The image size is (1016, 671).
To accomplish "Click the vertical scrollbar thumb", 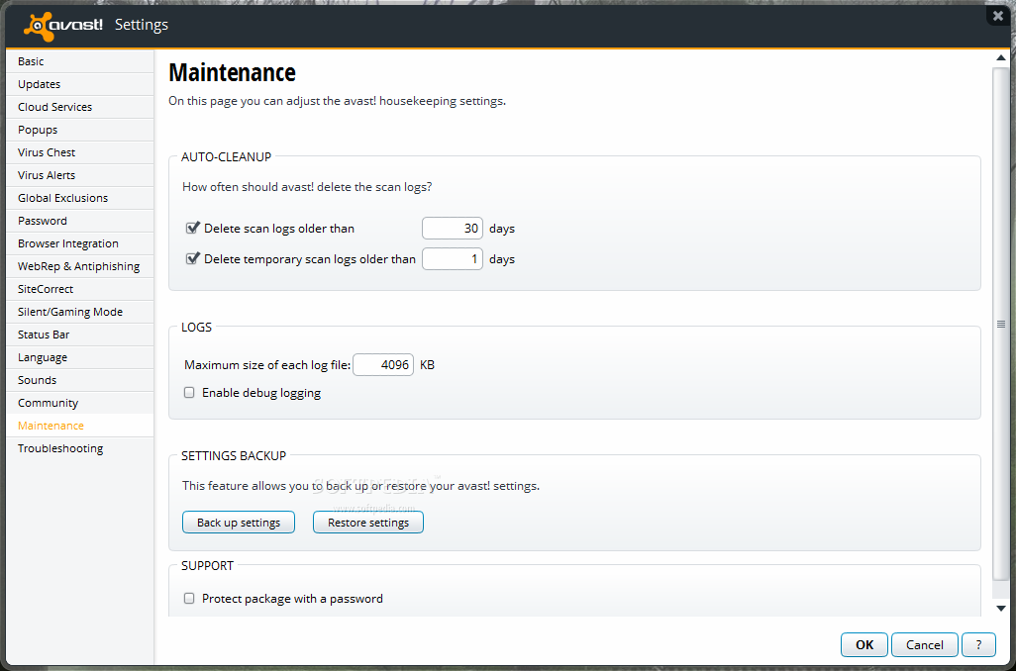I will [1000, 324].
